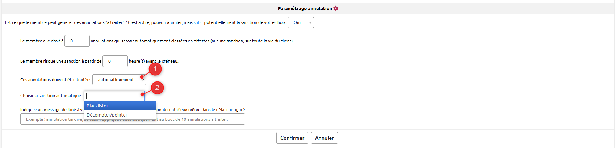This screenshot has height=148, width=615.
Task: Expand the "automatiquement" treatment dropdown
Action: point(119,80)
